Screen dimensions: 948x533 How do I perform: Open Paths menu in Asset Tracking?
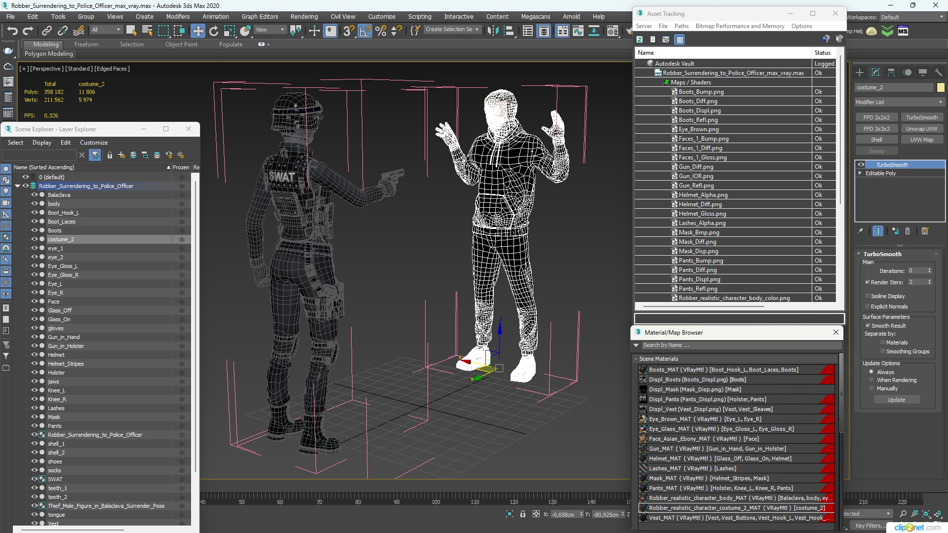point(681,26)
